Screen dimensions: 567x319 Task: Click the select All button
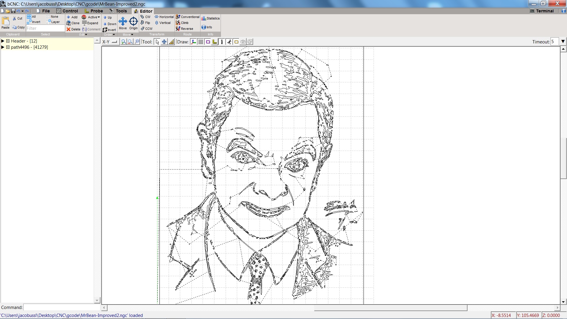click(x=31, y=17)
